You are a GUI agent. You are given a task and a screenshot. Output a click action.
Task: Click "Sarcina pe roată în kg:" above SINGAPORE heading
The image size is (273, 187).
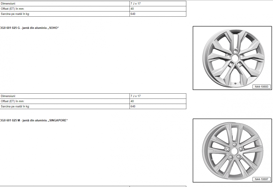[15, 106]
